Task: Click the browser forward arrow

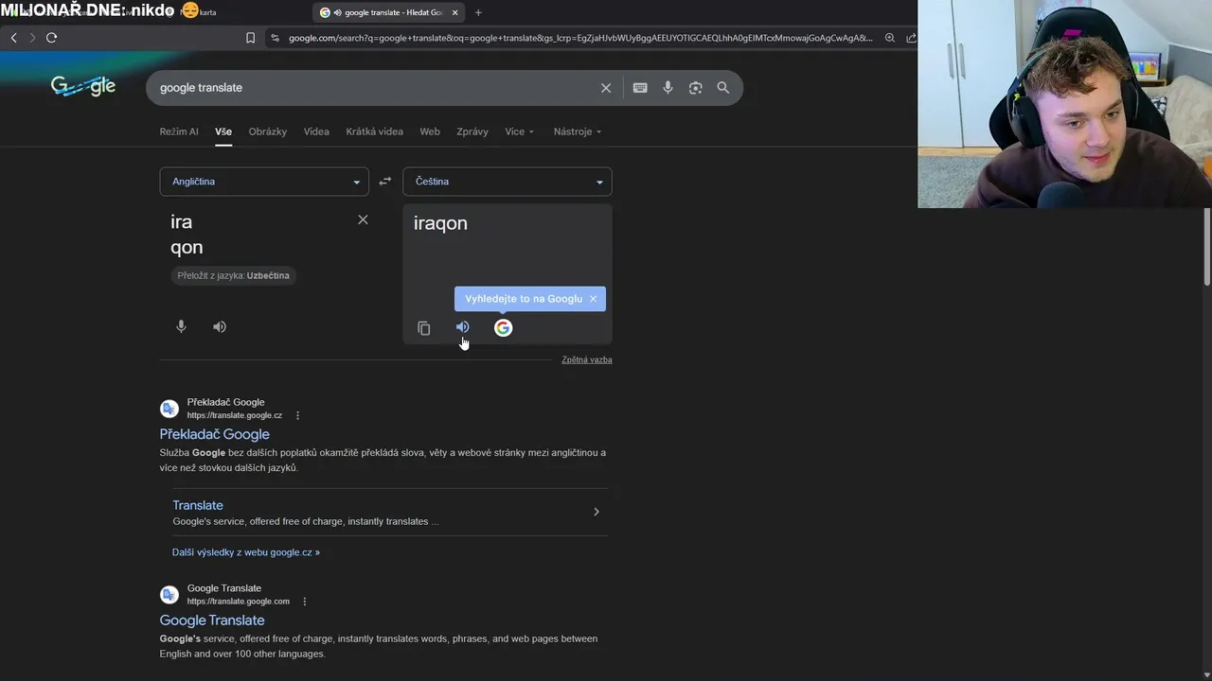Action: tap(32, 38)
